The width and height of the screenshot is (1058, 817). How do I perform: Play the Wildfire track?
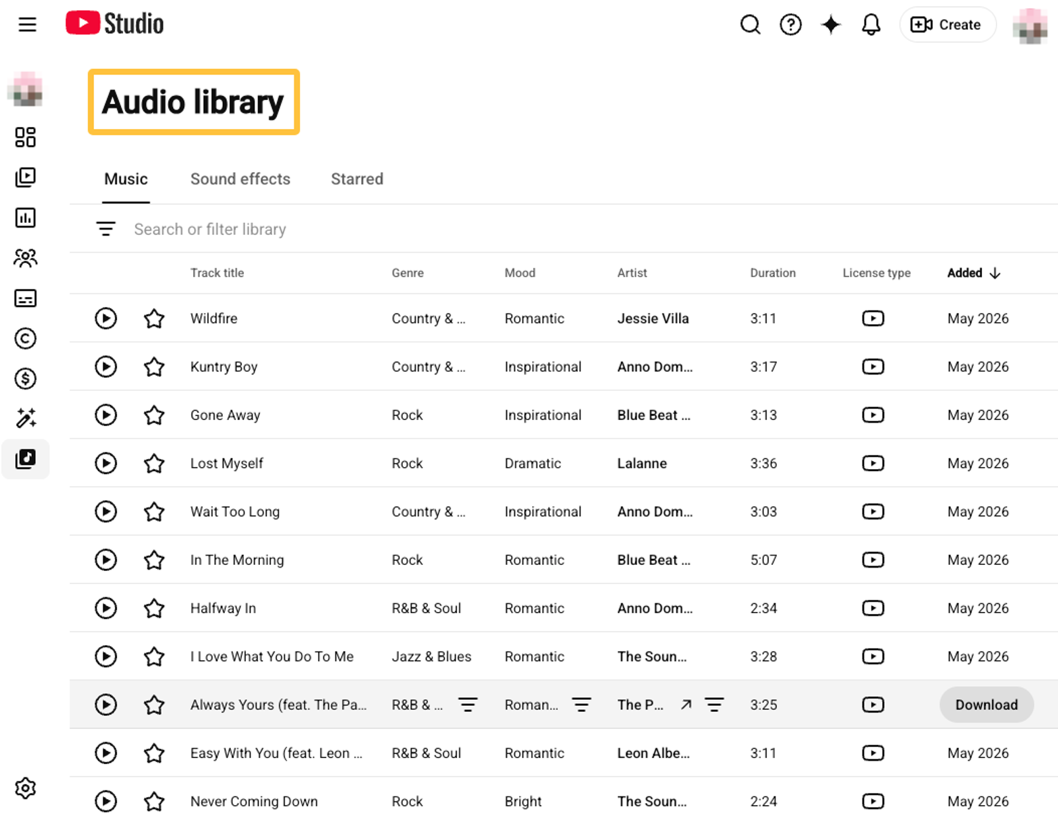(106, 318)
